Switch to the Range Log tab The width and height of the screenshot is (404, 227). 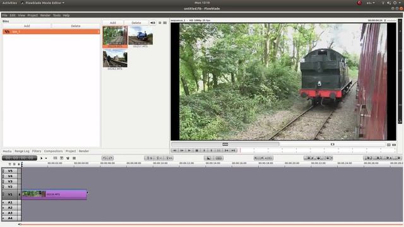click(x=22, y=151)
